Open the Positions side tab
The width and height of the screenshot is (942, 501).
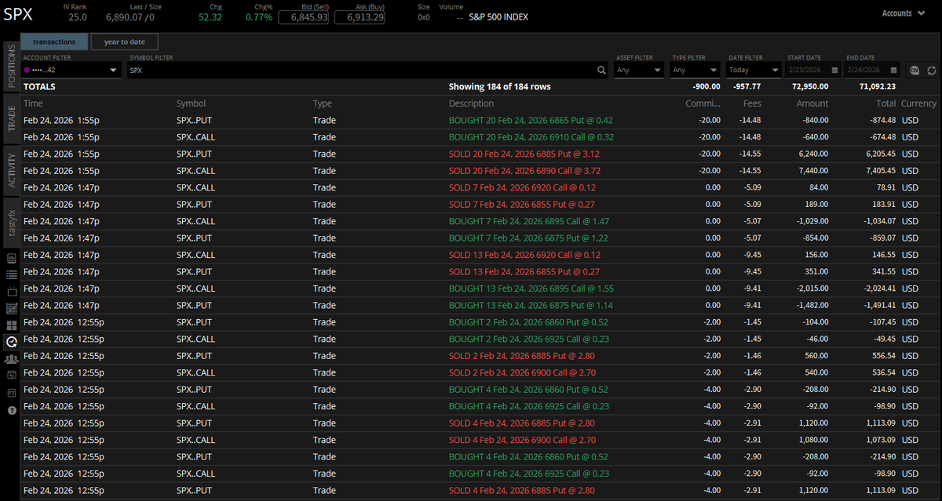pos(10,66)
